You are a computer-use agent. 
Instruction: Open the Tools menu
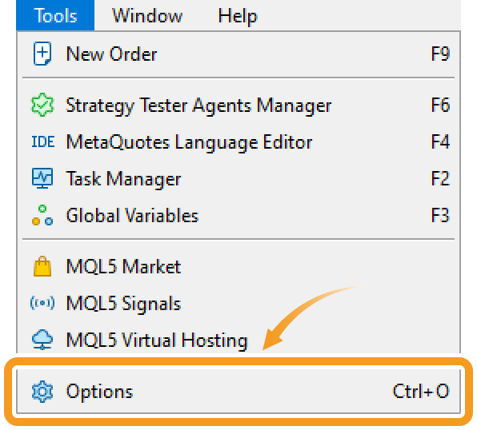tap(55, 15)
